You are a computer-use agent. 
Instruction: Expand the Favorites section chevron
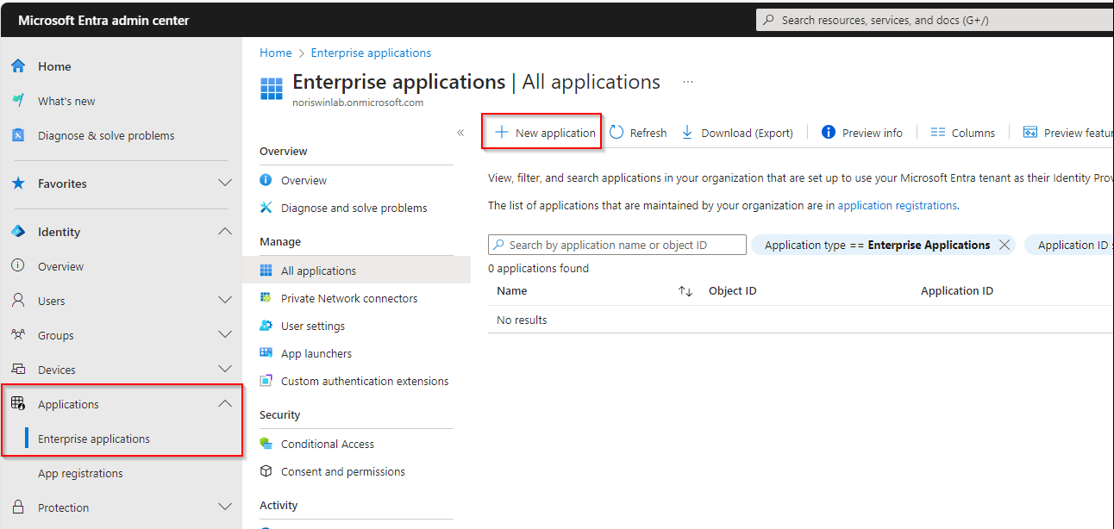click(225, 183)
